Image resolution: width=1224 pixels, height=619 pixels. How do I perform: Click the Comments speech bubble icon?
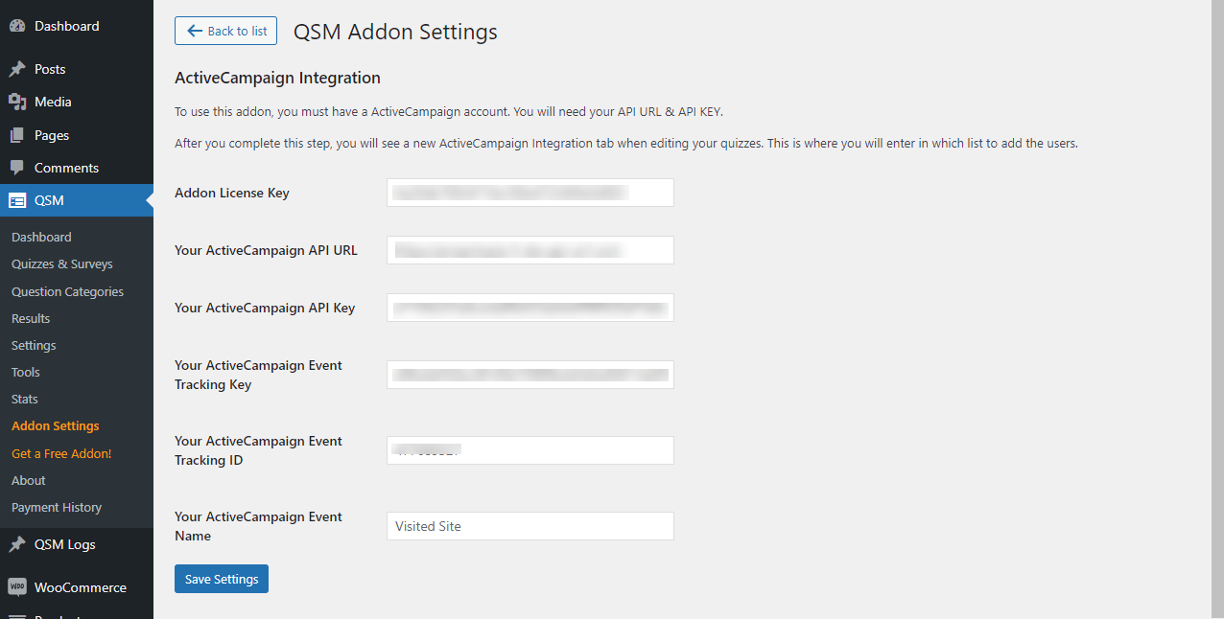[x=17, y=168]
